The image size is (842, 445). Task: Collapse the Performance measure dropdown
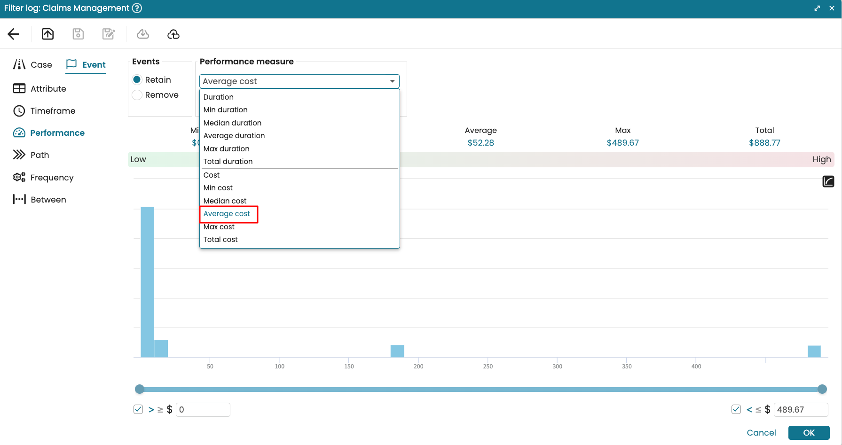392,81
